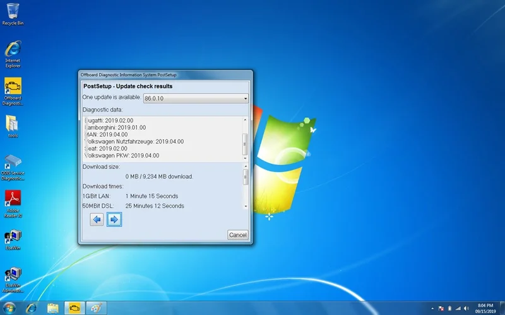Screen dimensions: 505x315
Task: Open the network signal tray icon
Action: point(458,309)
